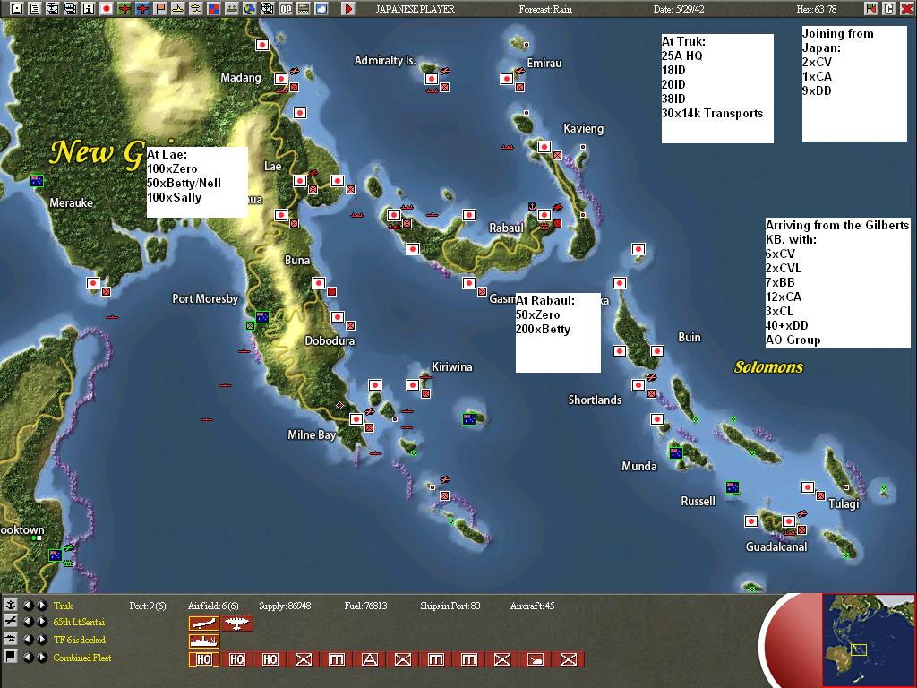The height and width of the screenshot is (688, 917).
Task: Previous air unit arrow beside 65th Lt Sentai
Action: coord(28,622)
